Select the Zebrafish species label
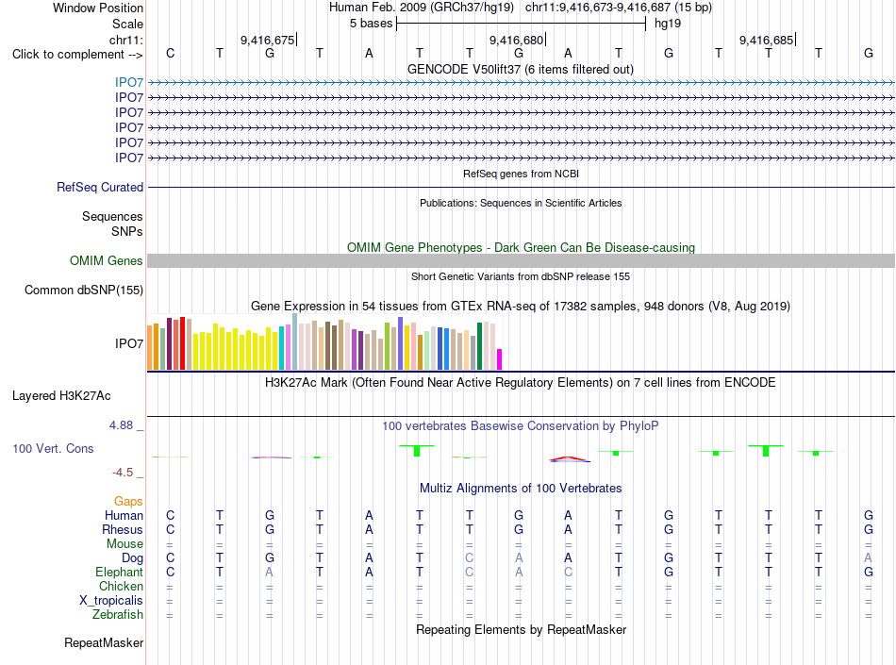The height and width of the screenshot is (665, 896). [x=118, y=615]
